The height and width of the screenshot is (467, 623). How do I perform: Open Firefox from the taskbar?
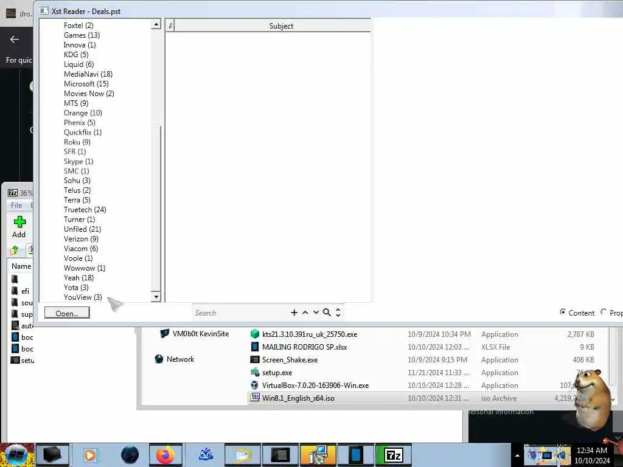(x=165, y=455)
